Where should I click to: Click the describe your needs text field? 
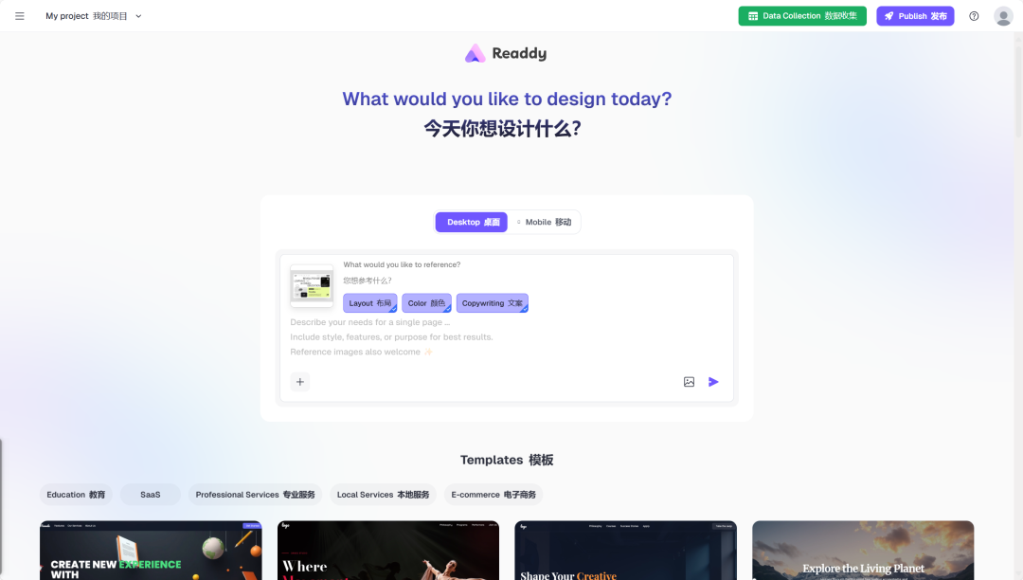click(x=506, y=336)
